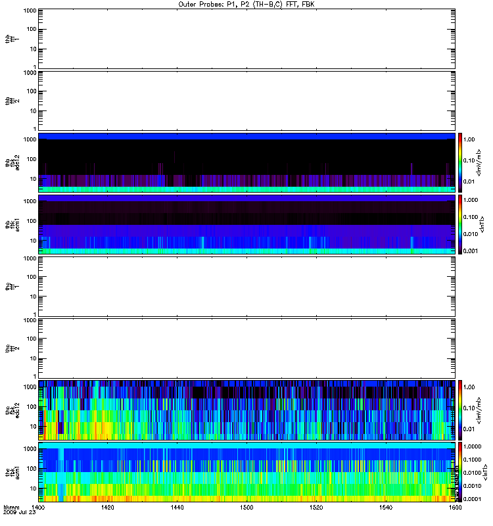This screenshot has width=493, height=526.
Task: Click the <|nT|> unit label beside thc scm1
Action: [485, 472]
